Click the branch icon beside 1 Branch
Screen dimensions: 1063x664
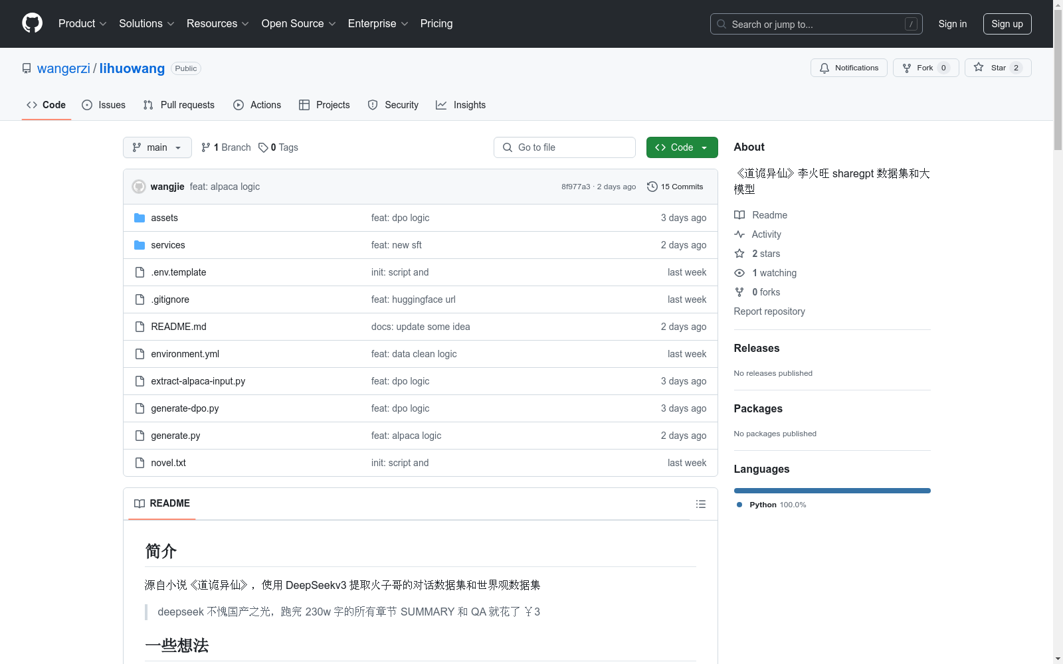[x=206, y=147]
